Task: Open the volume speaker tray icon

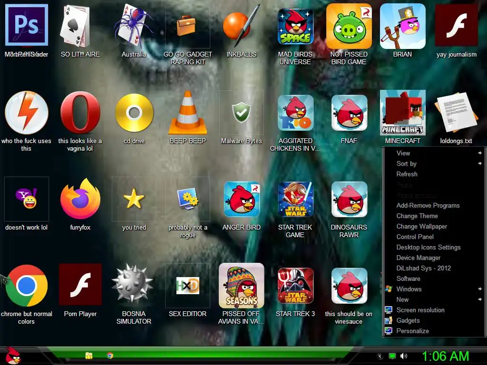Action: click(403, 356)
